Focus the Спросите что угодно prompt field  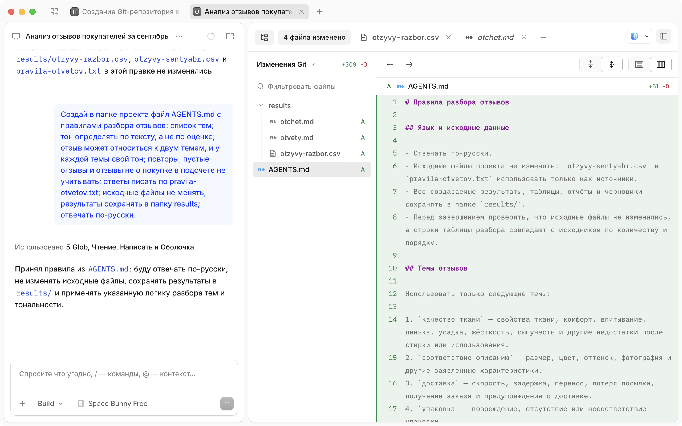(x=124, y=374)
